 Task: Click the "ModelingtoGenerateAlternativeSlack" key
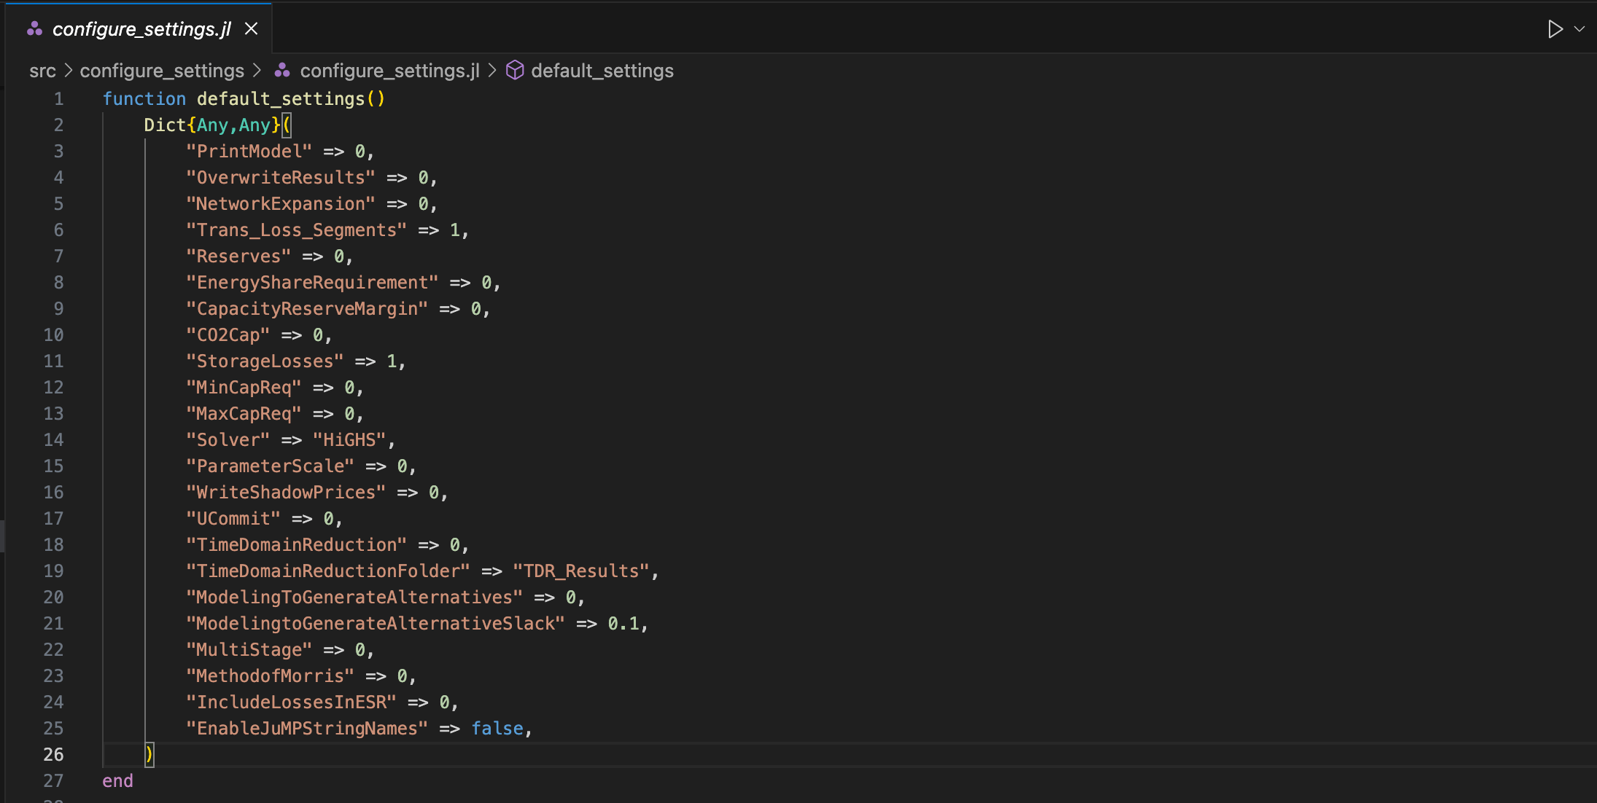376,624
